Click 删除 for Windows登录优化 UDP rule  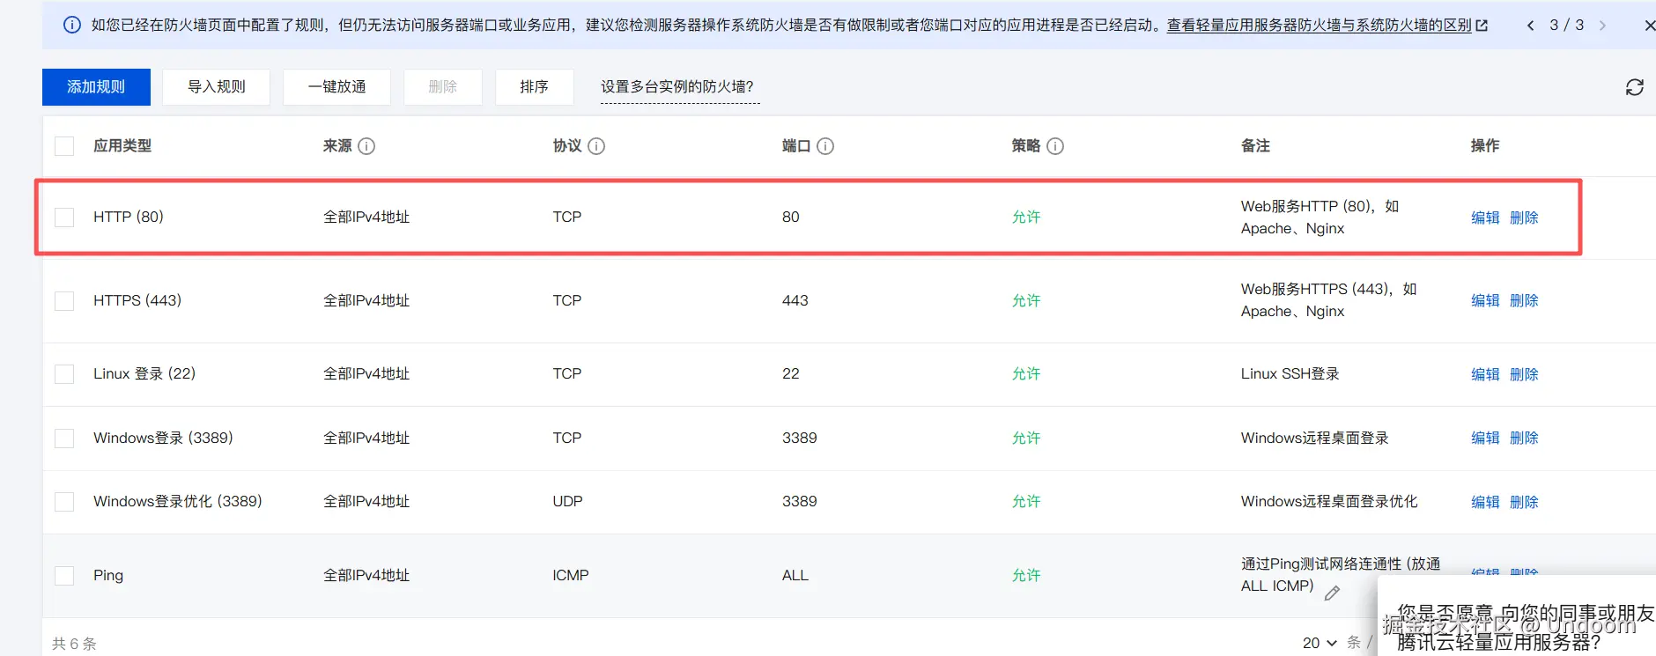[1524, 502]
